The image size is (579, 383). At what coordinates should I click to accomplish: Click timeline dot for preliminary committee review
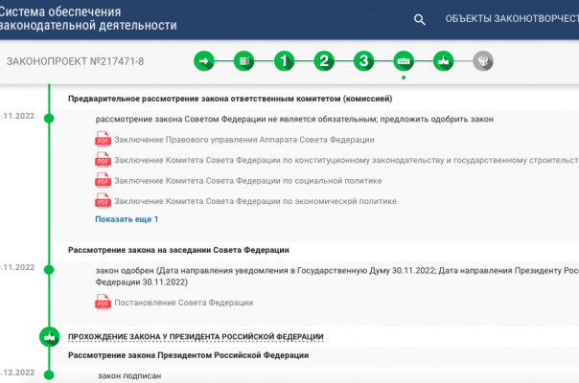(x=49, y=119)
